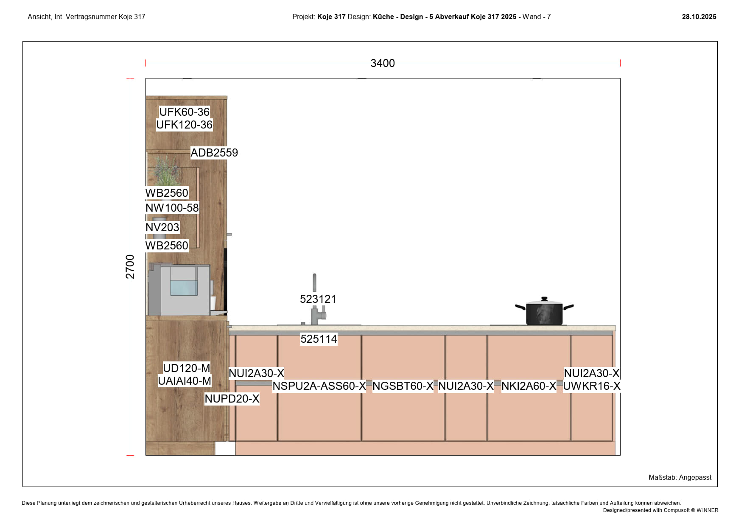
Task: Click the NSPU2A-ASS60-X sink cabinet label
Action: 319,386
